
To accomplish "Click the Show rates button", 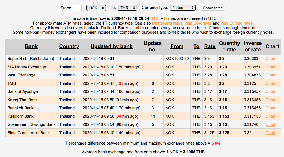I will click(x=213, y=8).
